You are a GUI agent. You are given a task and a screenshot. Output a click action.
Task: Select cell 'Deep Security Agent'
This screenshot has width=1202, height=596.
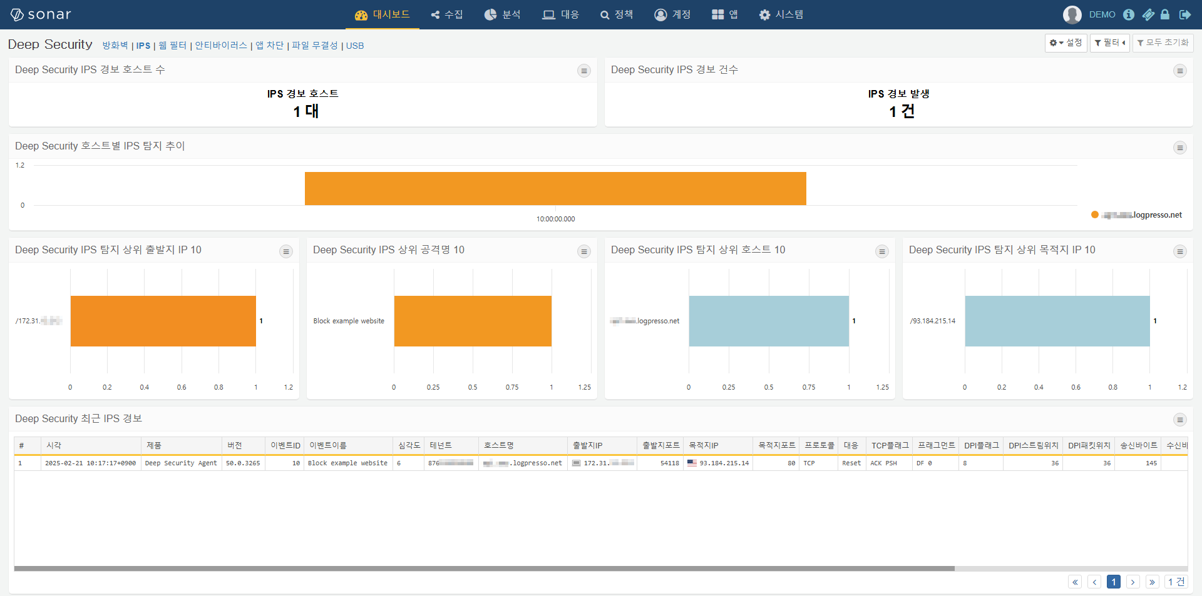(181, 463)
